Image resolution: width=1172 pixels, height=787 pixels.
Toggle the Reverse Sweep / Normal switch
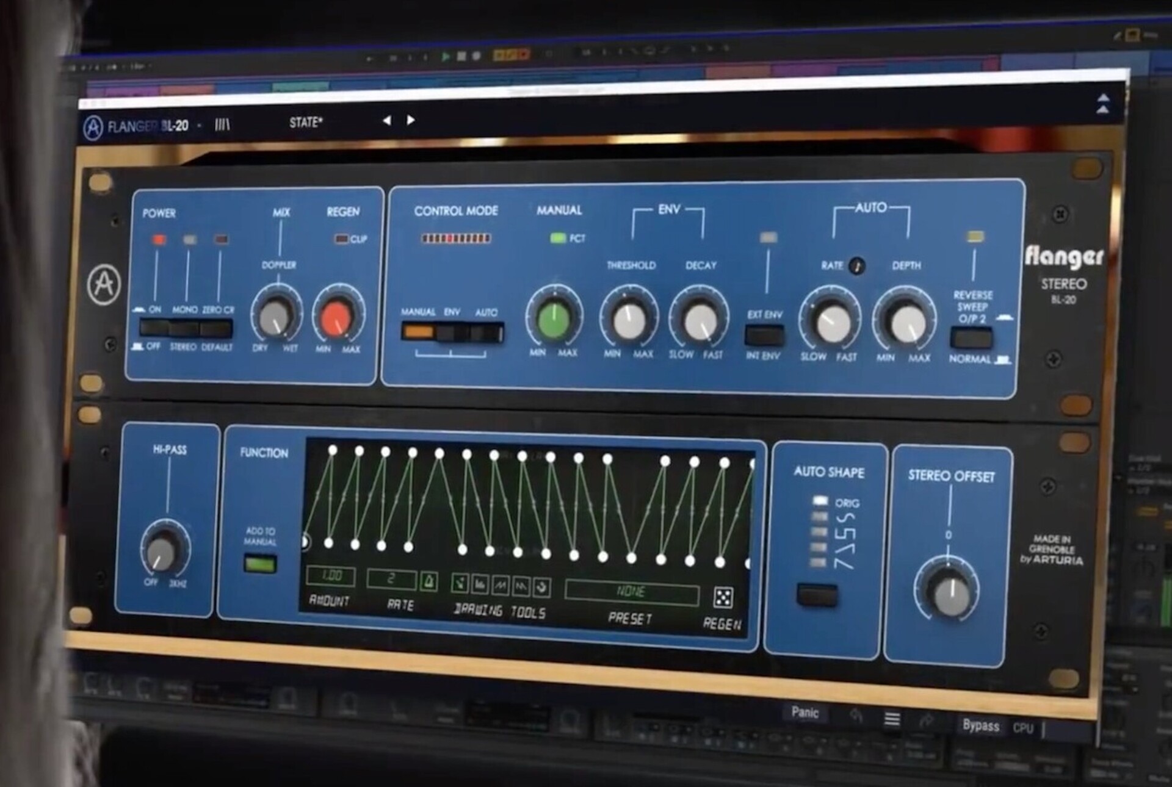pyautogui.click(x=971, y=337)
